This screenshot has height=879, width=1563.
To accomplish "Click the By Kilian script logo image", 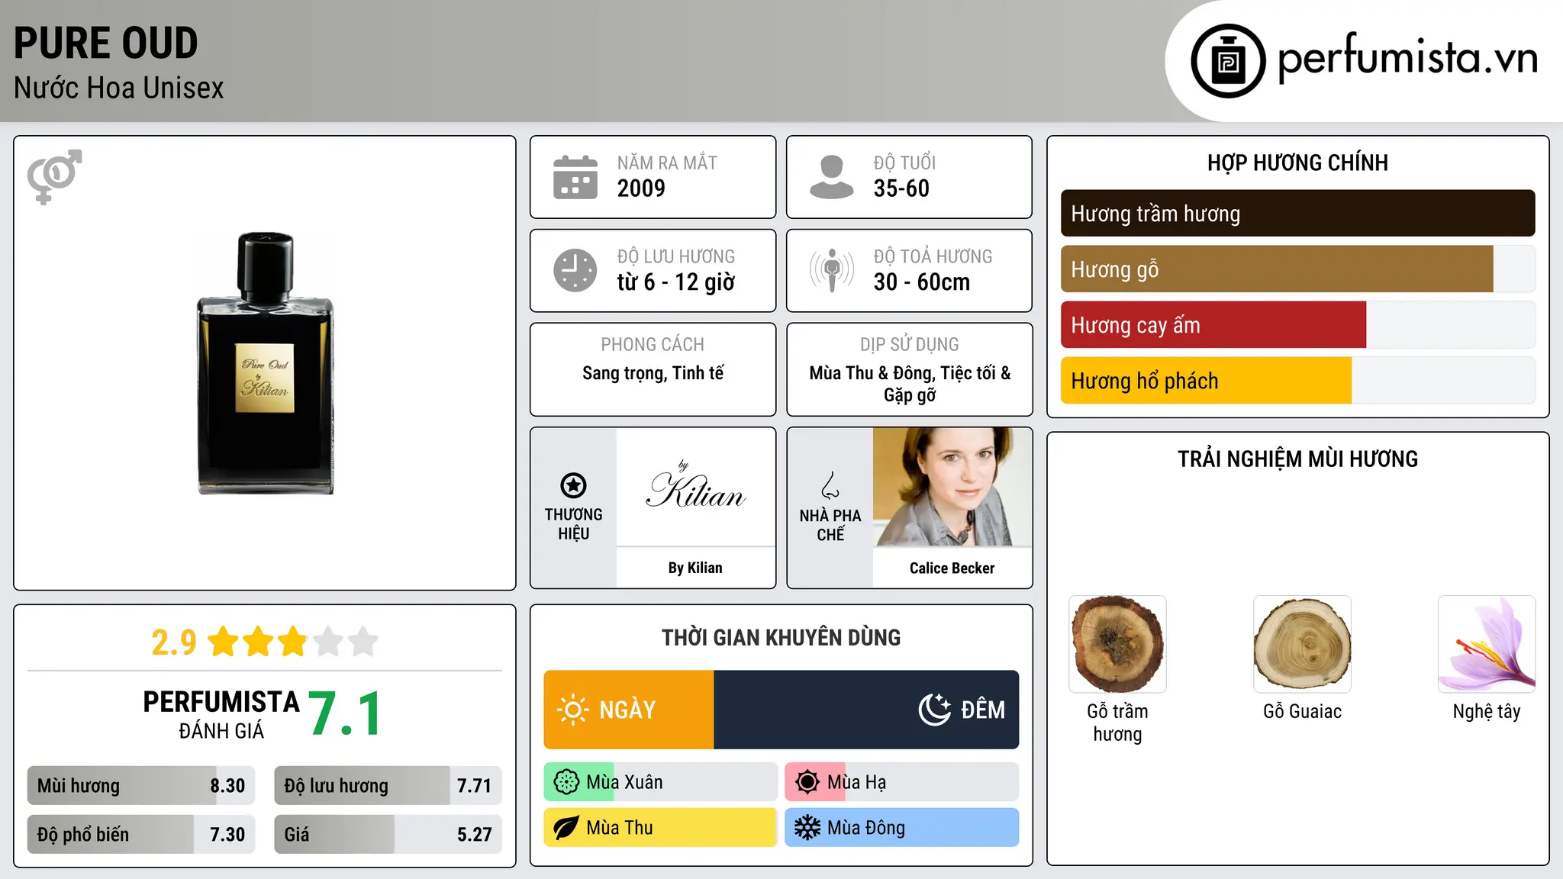I will point(696,486).
